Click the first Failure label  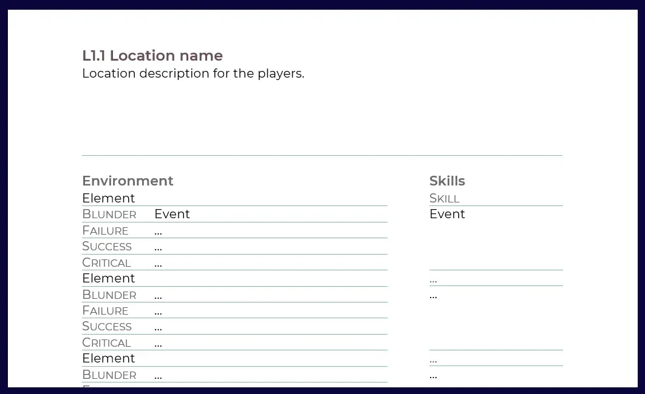pyautogui.click(x=105, y=230)
